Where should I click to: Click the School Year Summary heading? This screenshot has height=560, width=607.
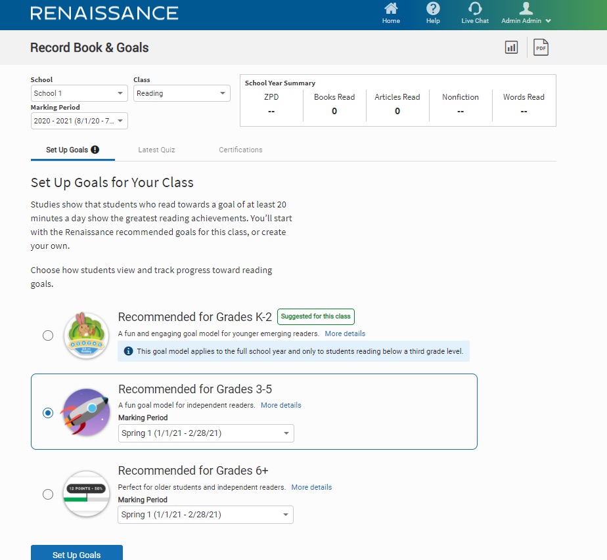280,83
